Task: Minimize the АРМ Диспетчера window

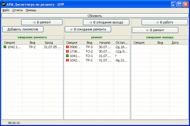Action: pyautogui.click(x=174, y=4)
